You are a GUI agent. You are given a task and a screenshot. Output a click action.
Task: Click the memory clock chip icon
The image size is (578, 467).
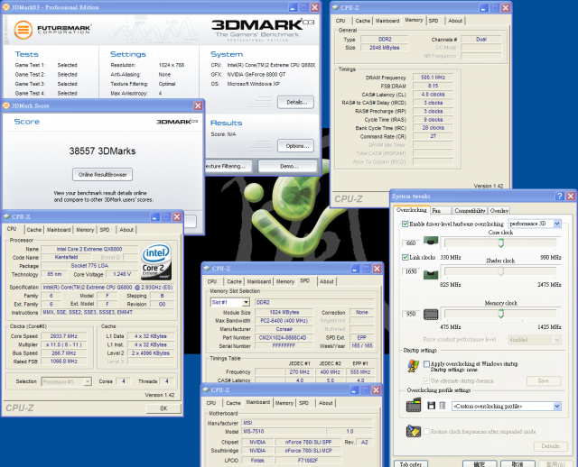coord(431,314)
